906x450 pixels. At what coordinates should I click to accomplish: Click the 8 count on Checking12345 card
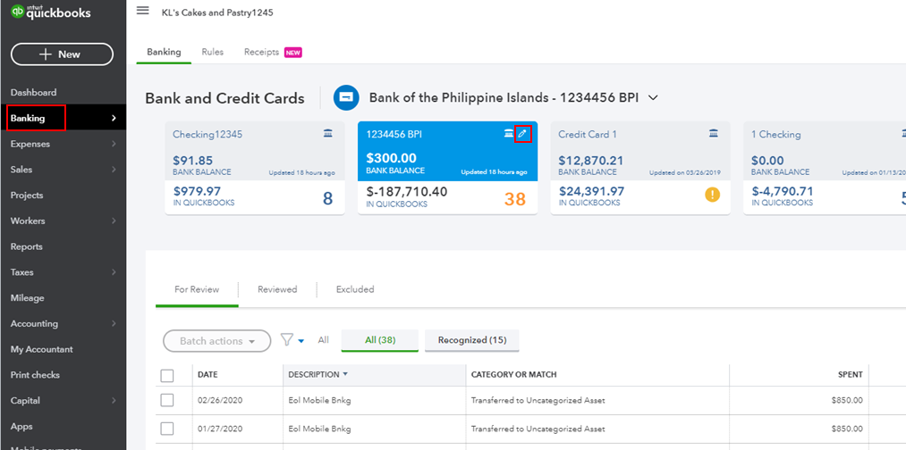click(x=327, y=199)
